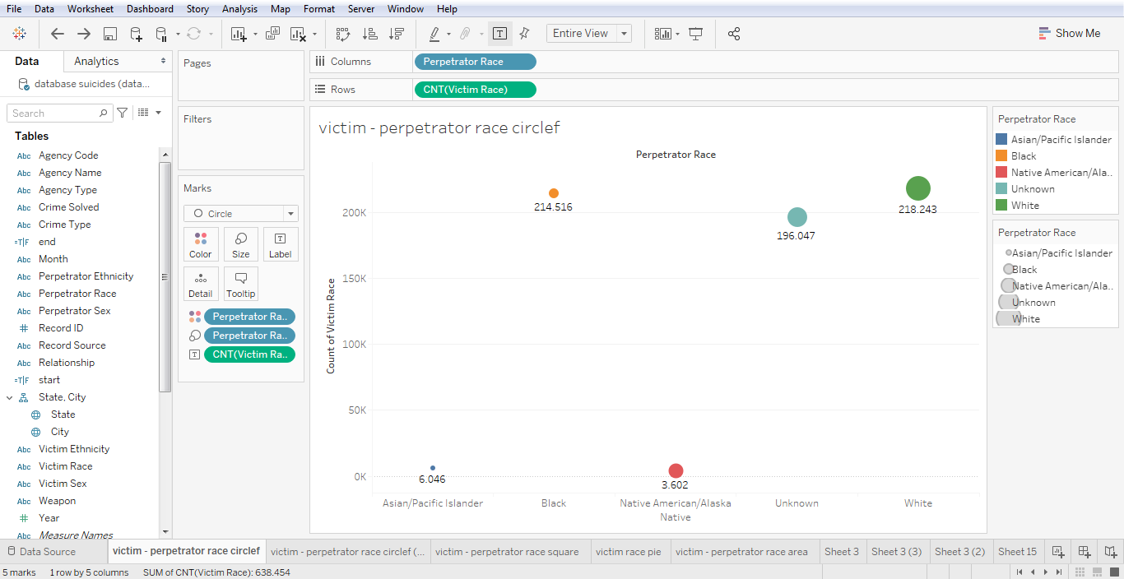1124x579 pixels.
Task: Open the File menu
Action: (14, 9)
